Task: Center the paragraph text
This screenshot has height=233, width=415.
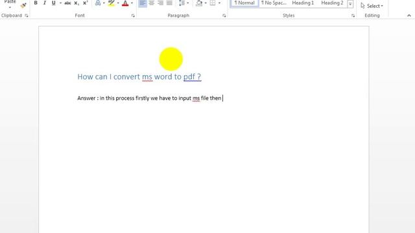Action: (152, 3)
